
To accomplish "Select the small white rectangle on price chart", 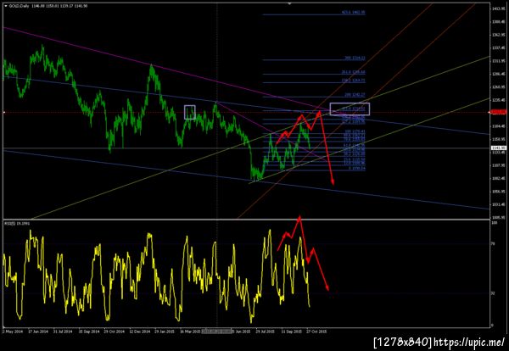I will tap(190, 112).
